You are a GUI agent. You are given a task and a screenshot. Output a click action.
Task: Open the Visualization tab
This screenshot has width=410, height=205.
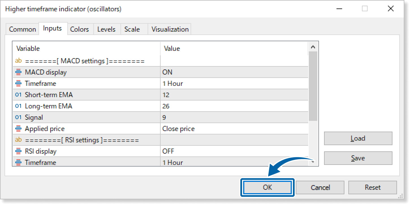170,29
